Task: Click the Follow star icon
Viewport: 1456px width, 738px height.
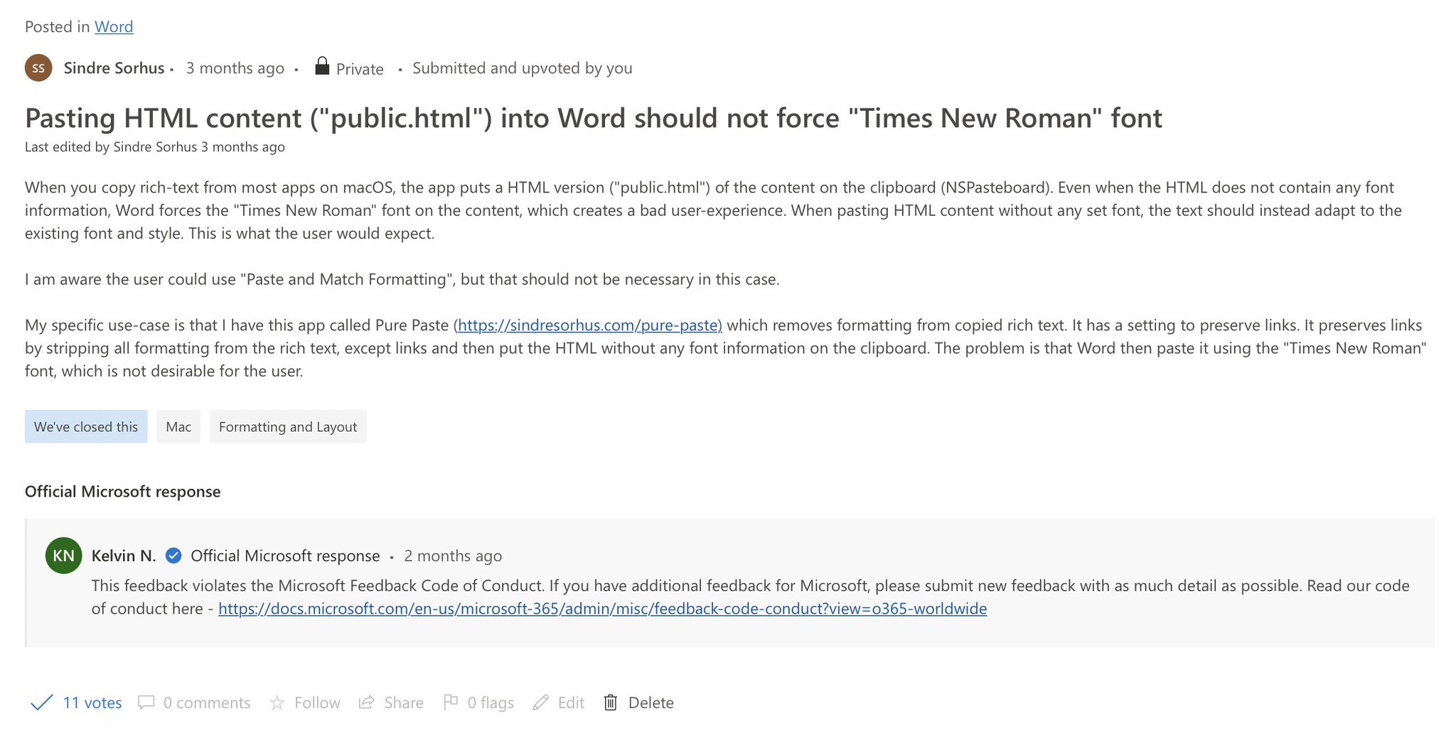Action: pyautogui.click(x=277, y=702)
